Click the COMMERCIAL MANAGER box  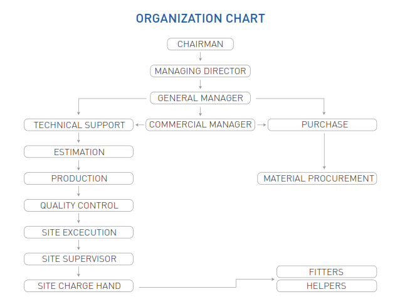click(200, 124)
